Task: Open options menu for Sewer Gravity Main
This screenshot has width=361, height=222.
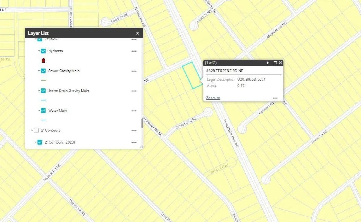Action: point(134,71)
